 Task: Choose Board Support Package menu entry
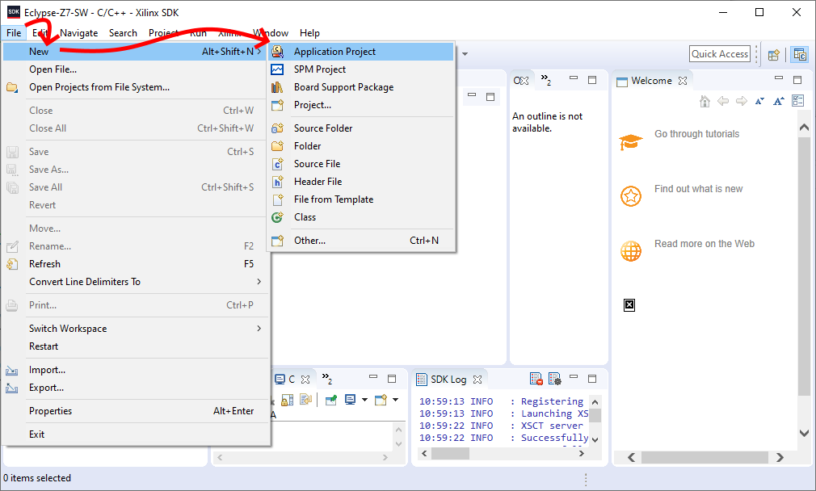pos(361,87)
